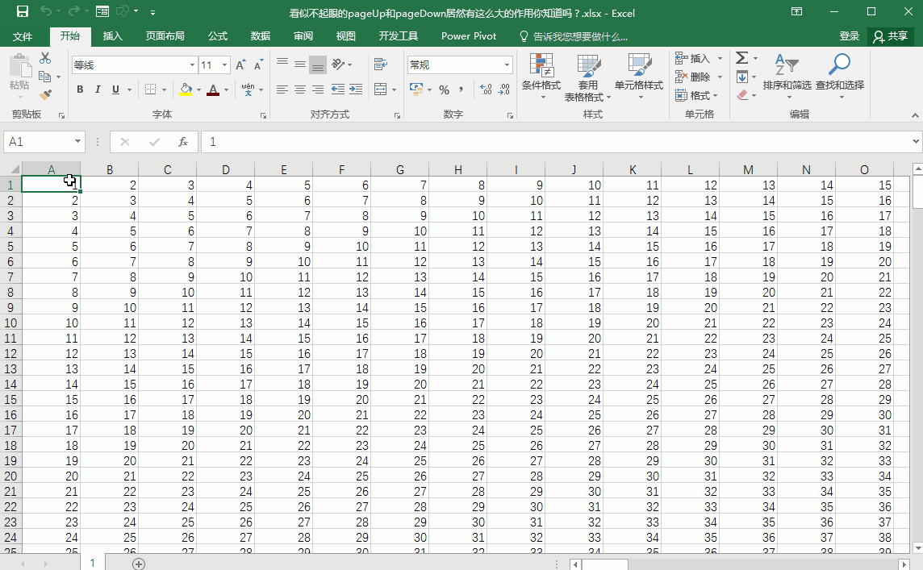Apply Format Painter brush

pyautogui.click(x=45, y=94)
